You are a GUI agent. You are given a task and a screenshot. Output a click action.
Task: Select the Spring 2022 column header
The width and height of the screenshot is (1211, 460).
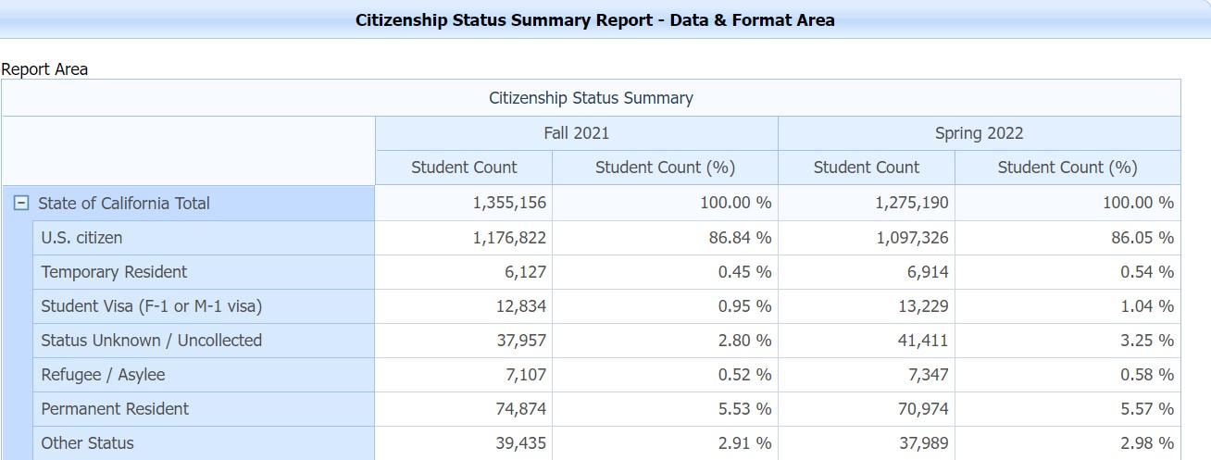[980, 133]
